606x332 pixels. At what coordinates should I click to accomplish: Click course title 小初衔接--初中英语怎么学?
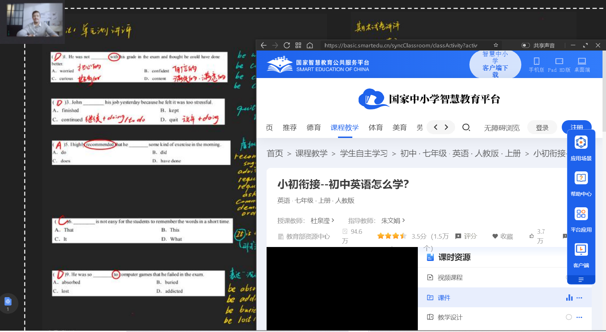(343, 184)
